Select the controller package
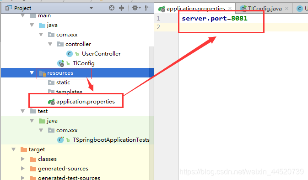Screen dimensions: 308x180 [x=78, y=44]
